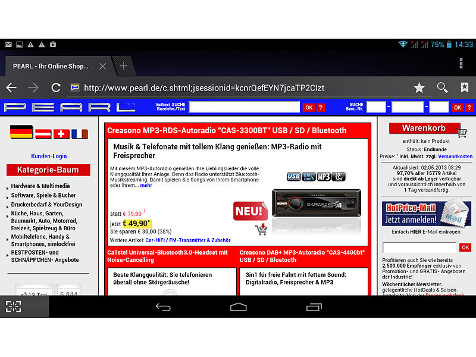Click the HotPrice-Mail banner
This screenshot has width=476, height=357.
[426, 214]
